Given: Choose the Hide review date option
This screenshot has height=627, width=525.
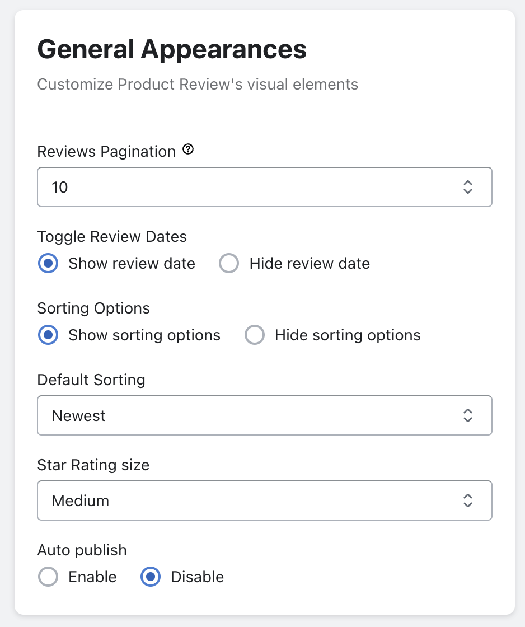Looking at the screenshot, I should pyautogui.click(x=229, y=263).
